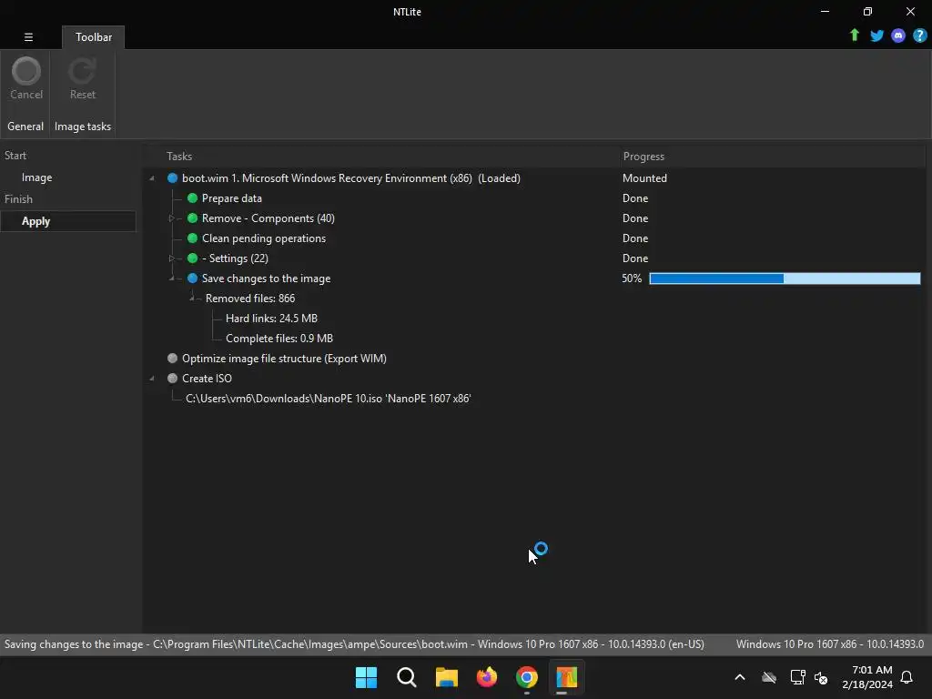Open the notifications bell icon

pos(907,677)
